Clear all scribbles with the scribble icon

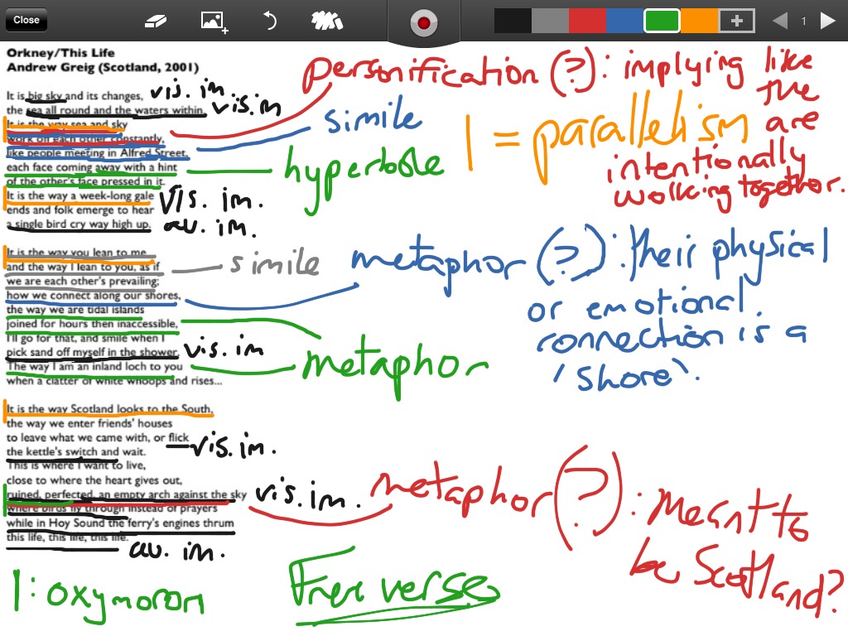coord(326,21)
